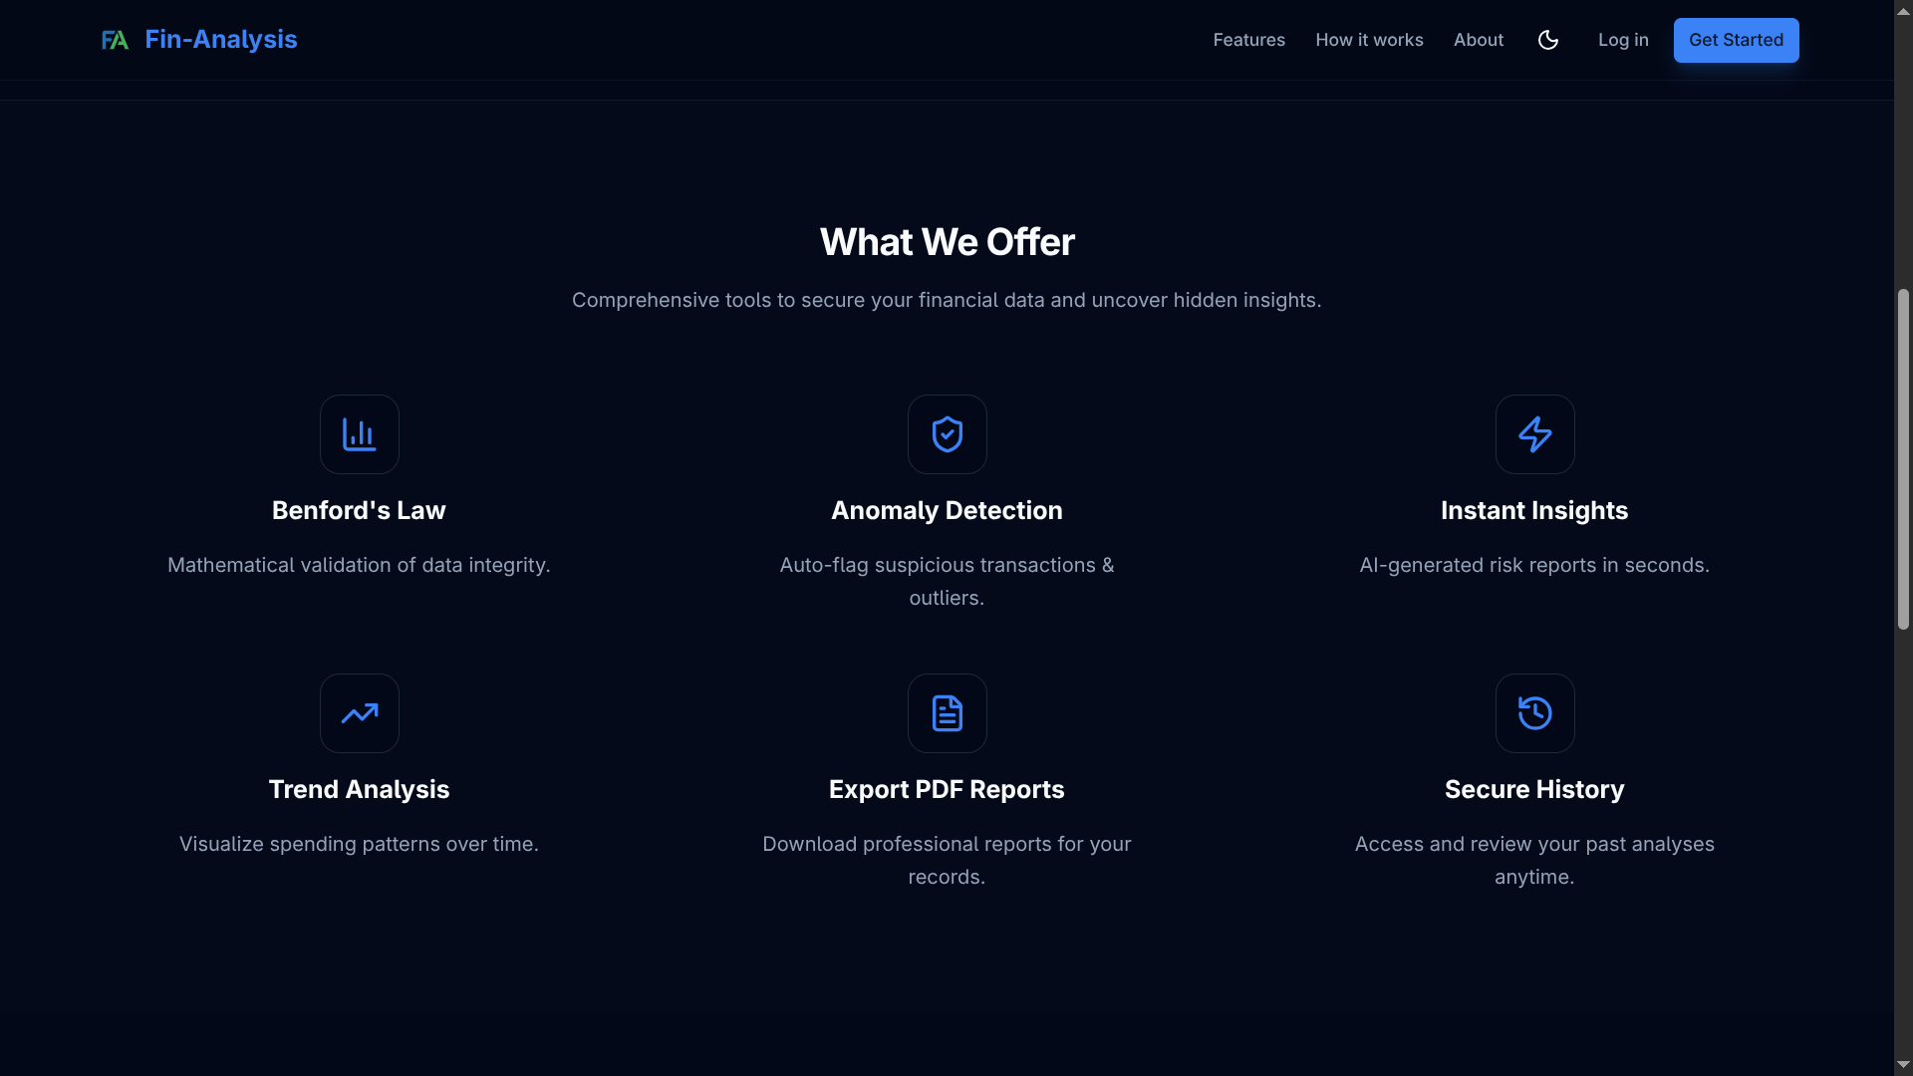Open the About nav link
The height and width of the screenshot is (1076, 1913).
point(1478,40)
